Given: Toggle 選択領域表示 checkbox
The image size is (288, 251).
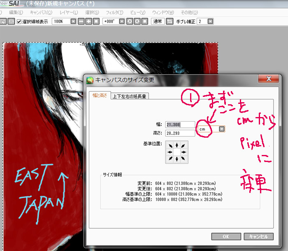Looking at the screenshot, I should coord(19,21).
